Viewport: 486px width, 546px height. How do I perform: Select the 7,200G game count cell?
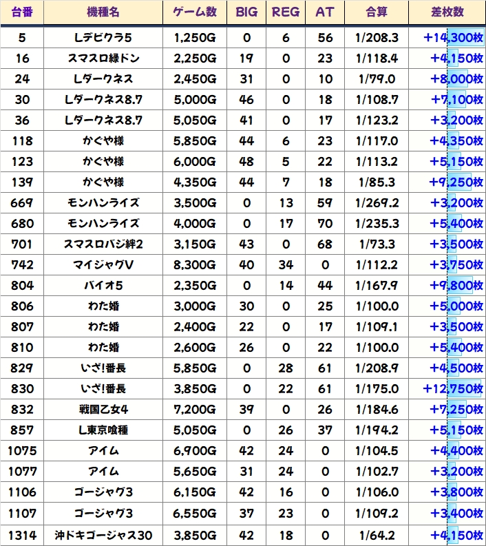click(195, 409)
